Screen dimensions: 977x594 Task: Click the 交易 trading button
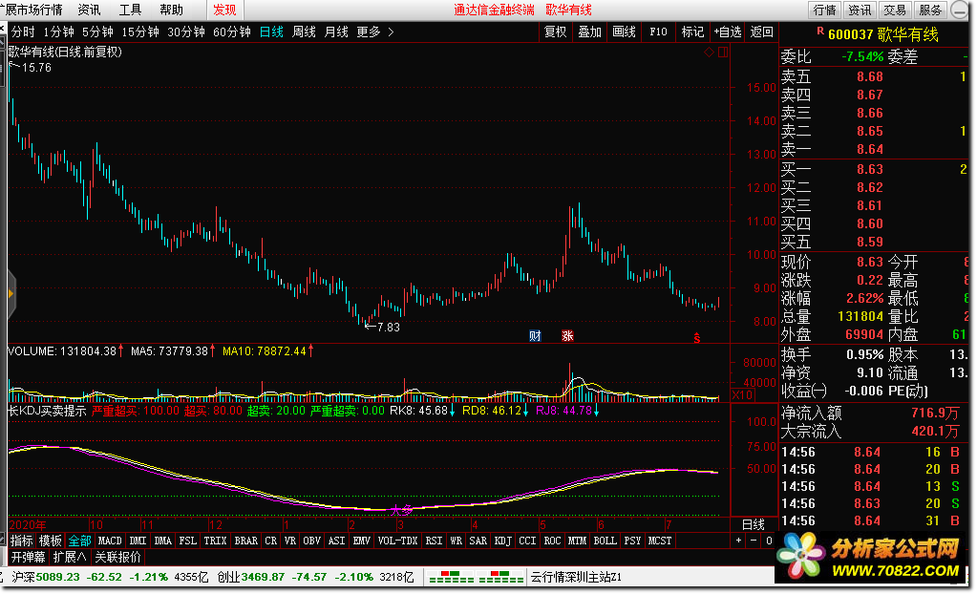click(x=895, y=10)
